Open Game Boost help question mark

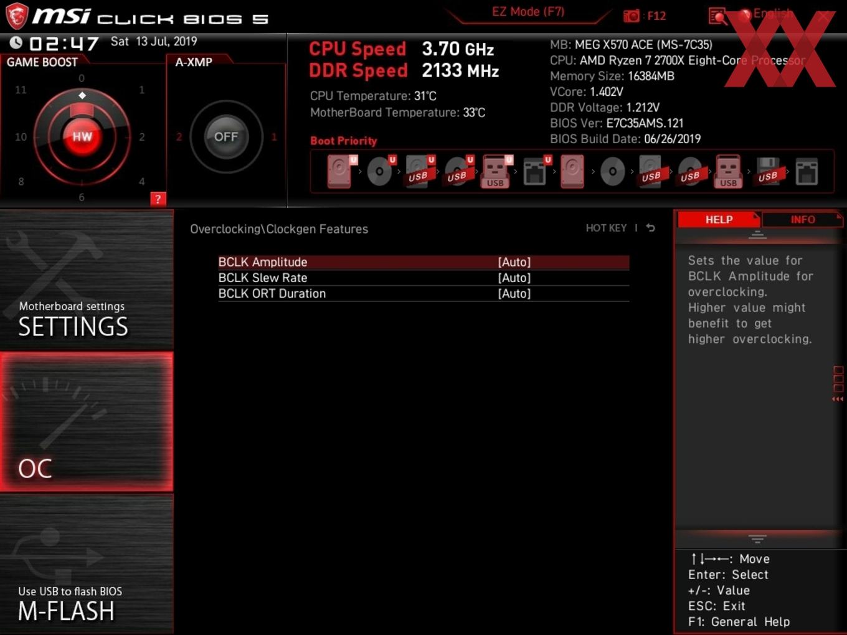(158, 199)
